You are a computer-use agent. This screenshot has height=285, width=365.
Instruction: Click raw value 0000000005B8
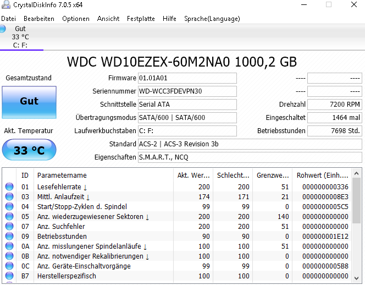click(x=325, y=266)
